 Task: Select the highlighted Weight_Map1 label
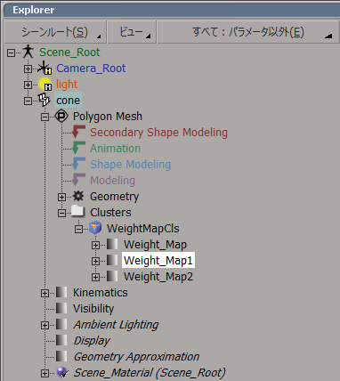click(x=158, y=260)
